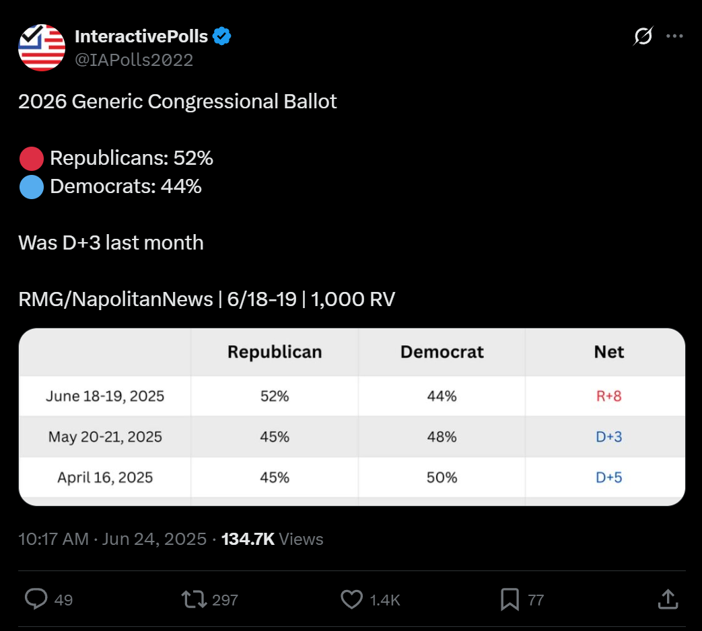
Task: Open the poll results table image
Action: 352,417
